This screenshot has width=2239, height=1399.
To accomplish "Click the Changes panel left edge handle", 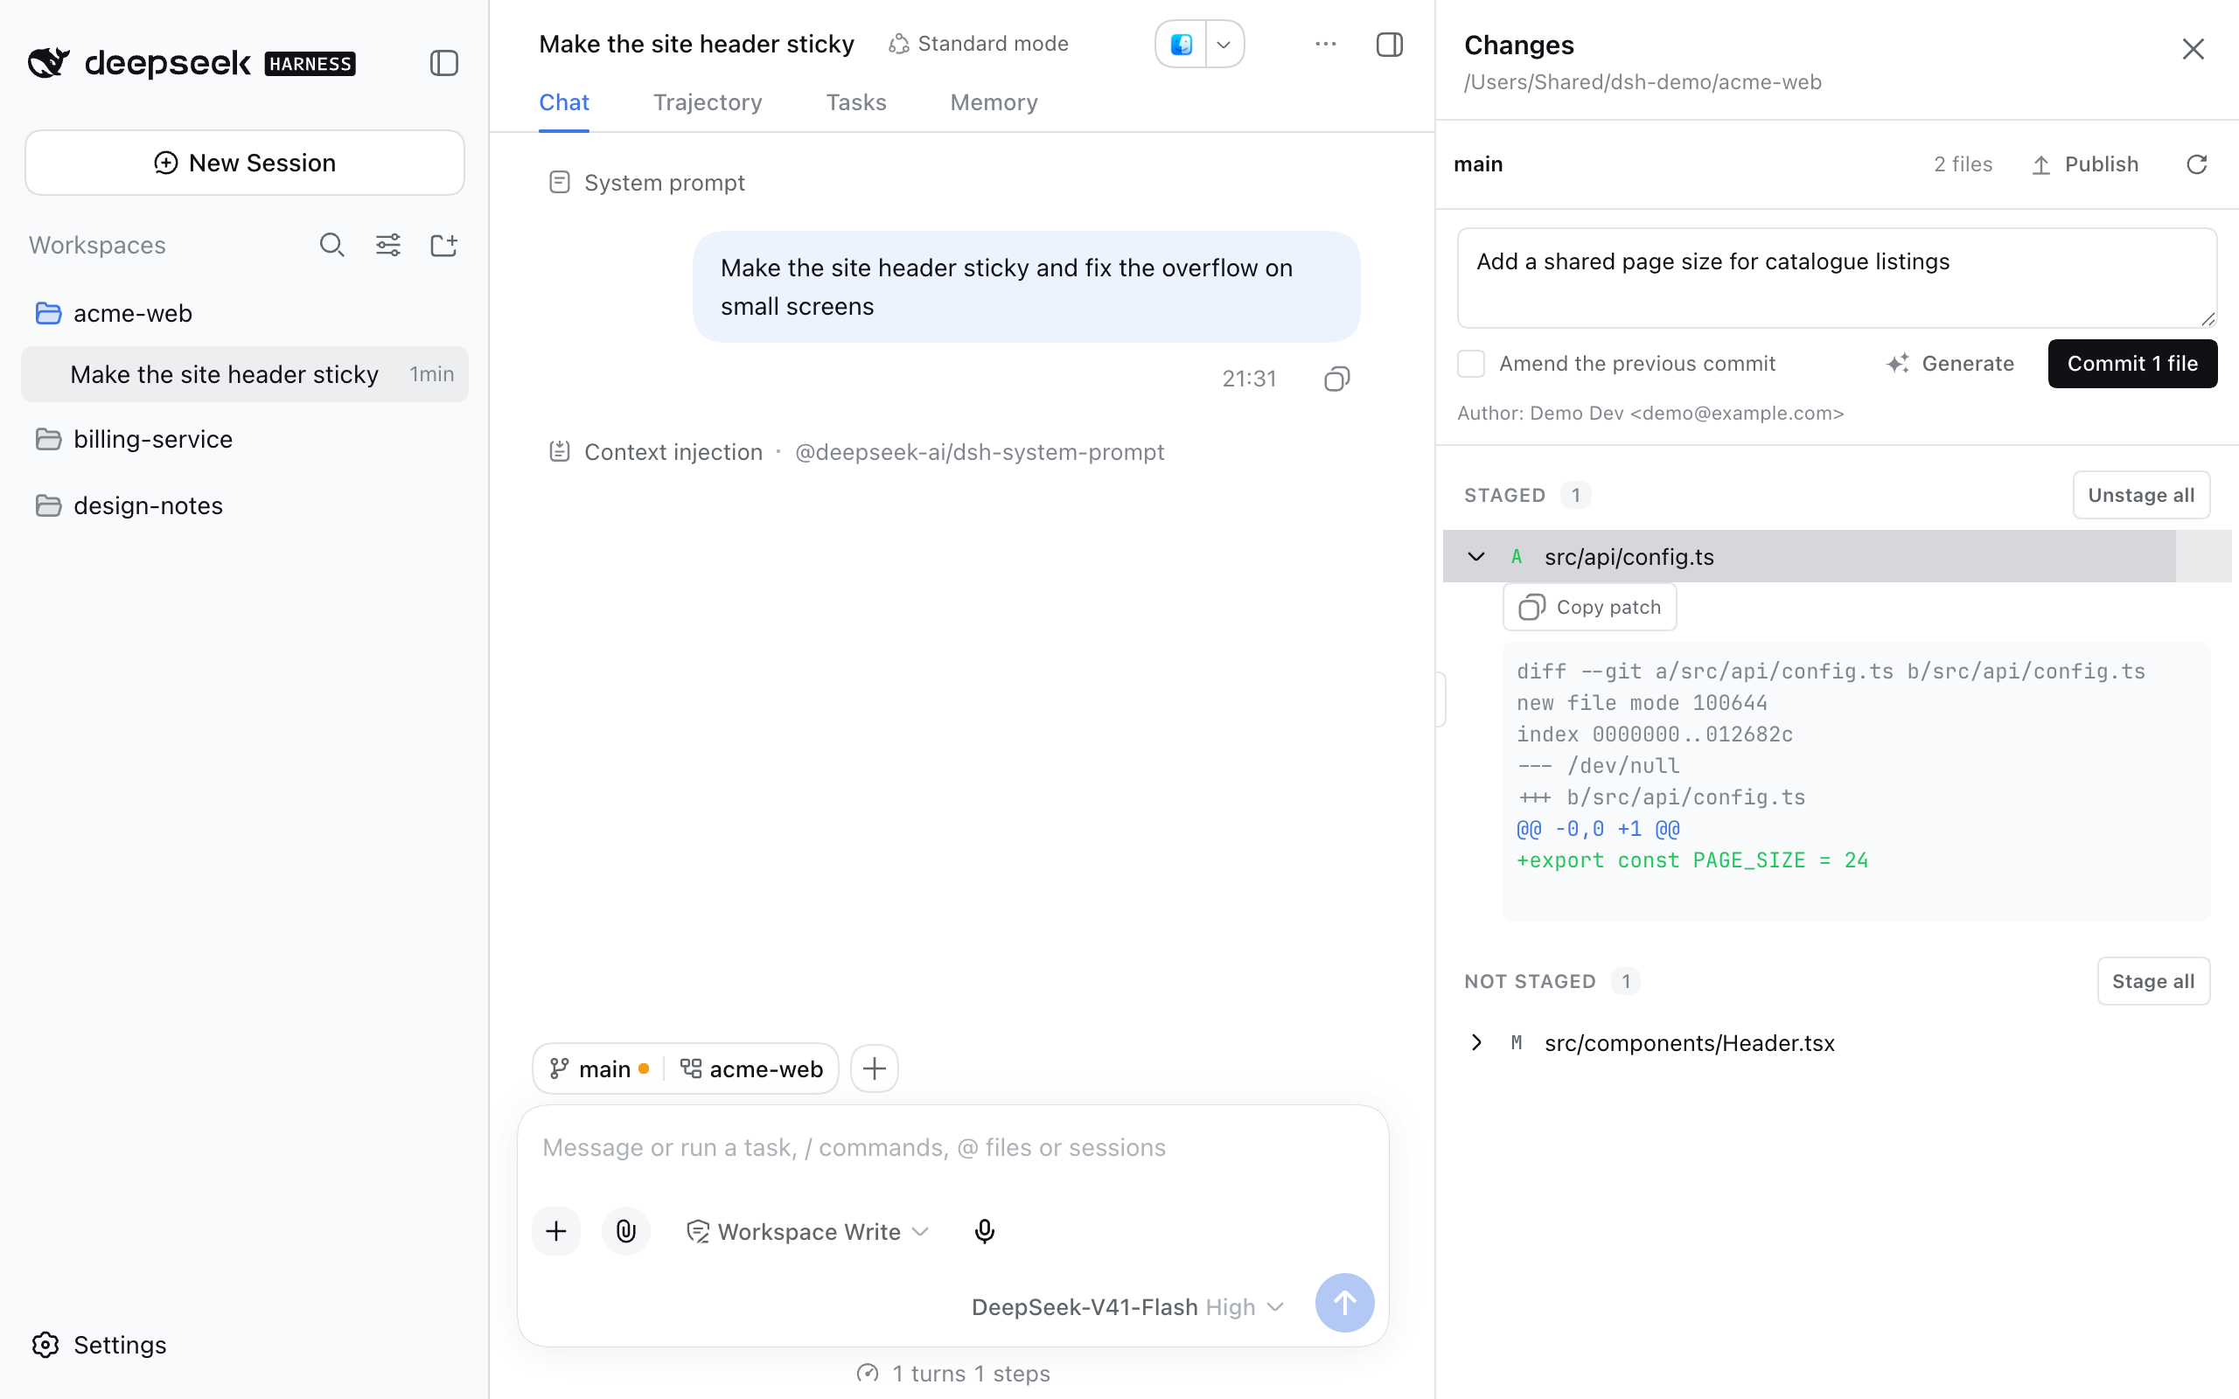I will 1440,699.
